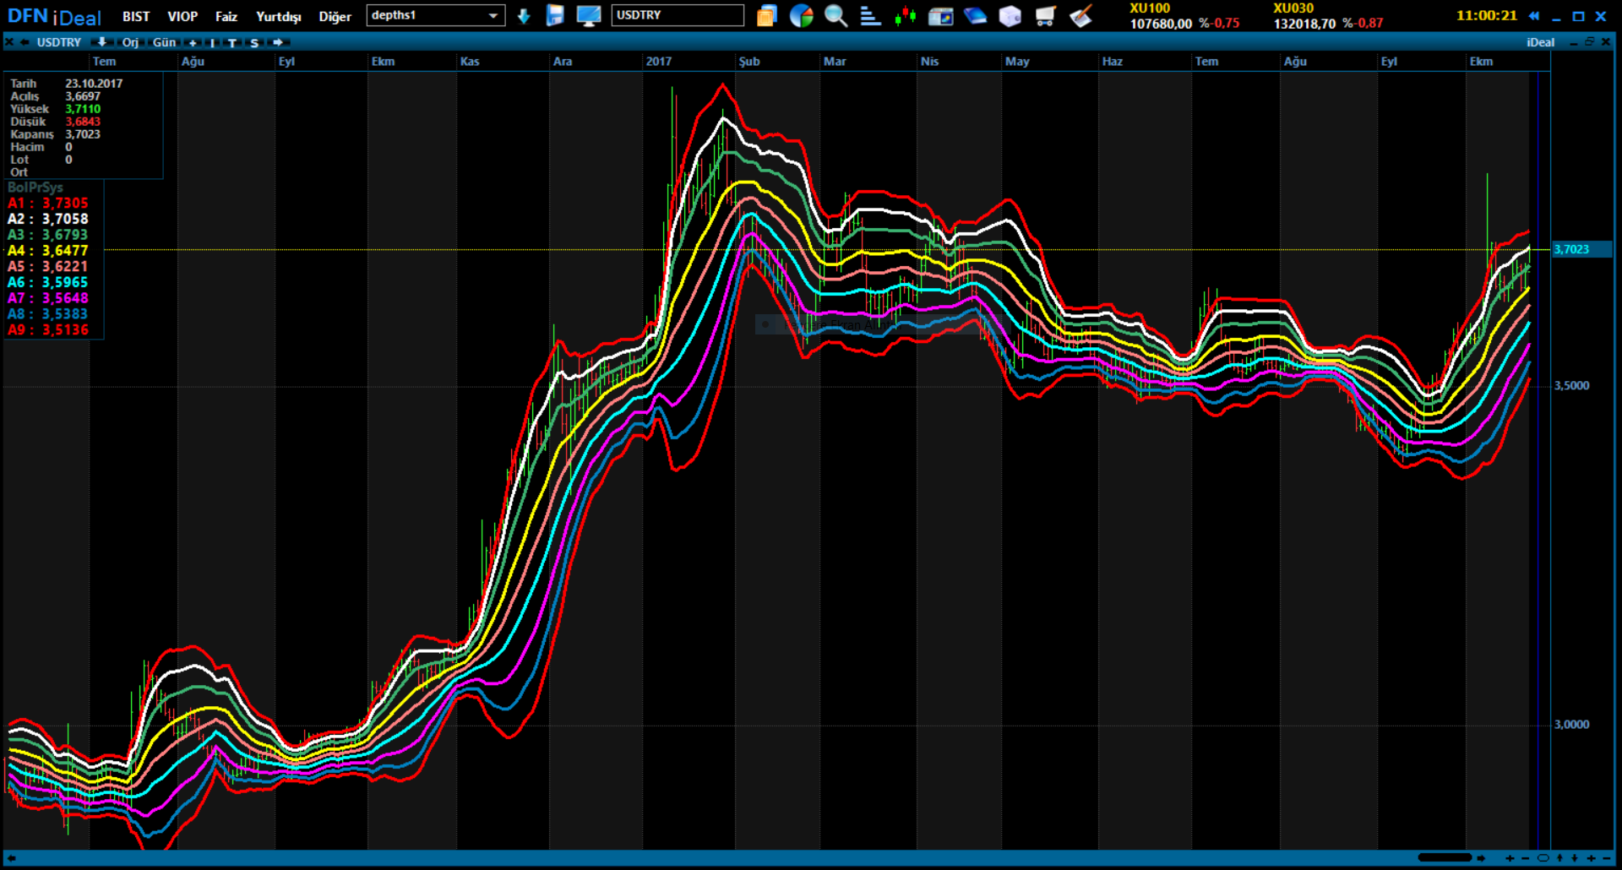Screen dimensions: 1622x870
Task: Click the oval reset button at bottom
Action: (x=1543, y=858)
